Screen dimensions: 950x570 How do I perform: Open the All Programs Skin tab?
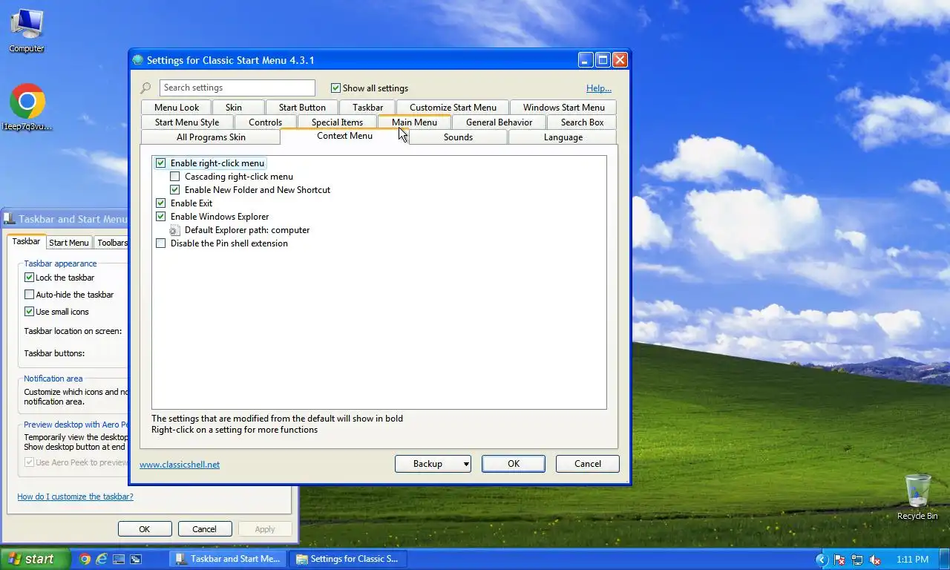211,137
